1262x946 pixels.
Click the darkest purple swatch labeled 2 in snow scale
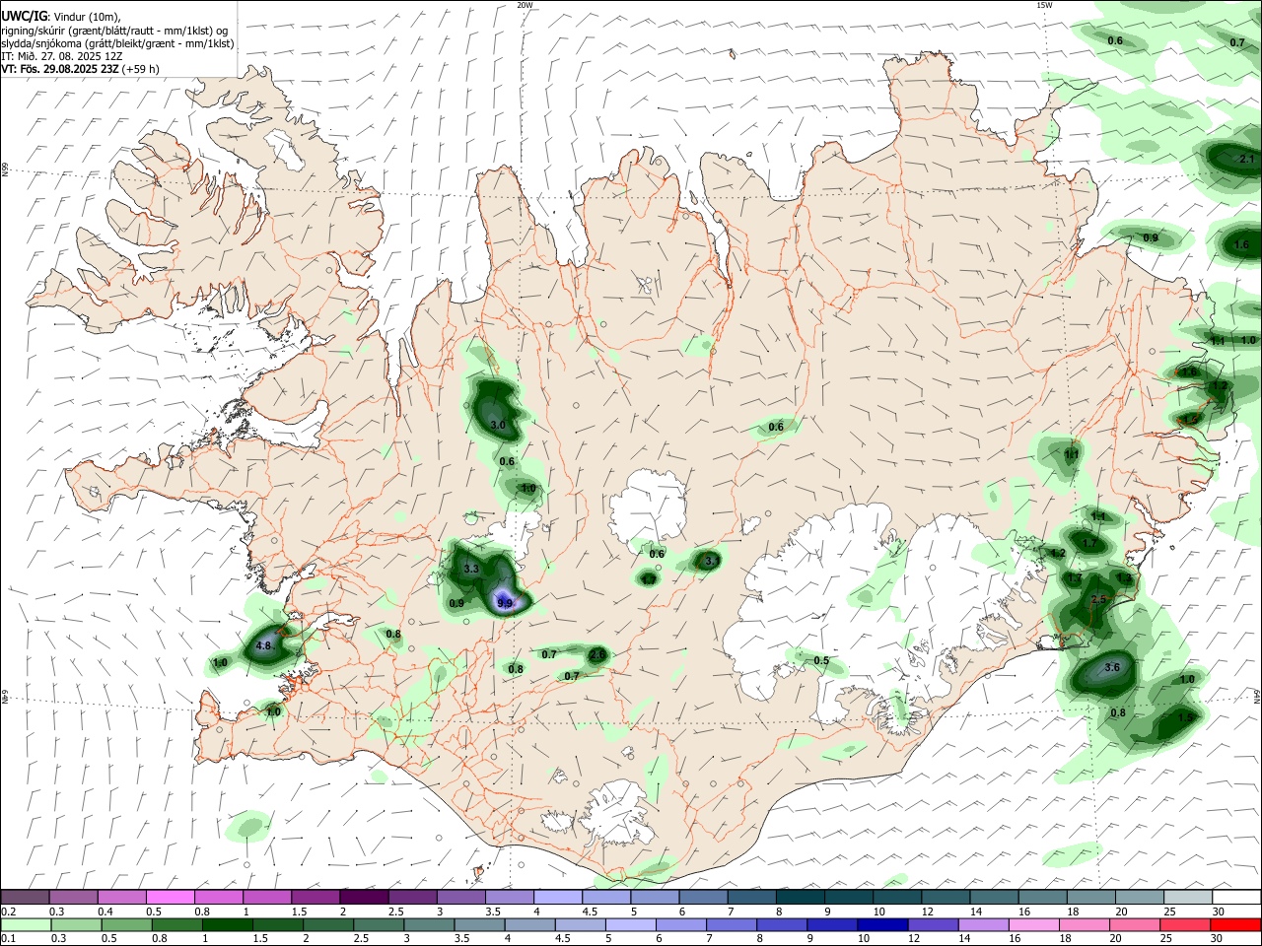coord(363,897)
